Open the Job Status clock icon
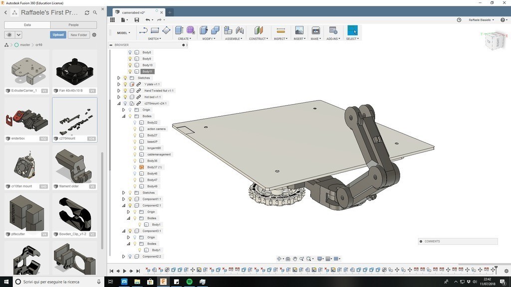The width and height of the screenshot is (511, 287). [459, 20]
